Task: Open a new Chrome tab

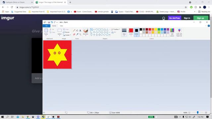Action: point(70,2)
